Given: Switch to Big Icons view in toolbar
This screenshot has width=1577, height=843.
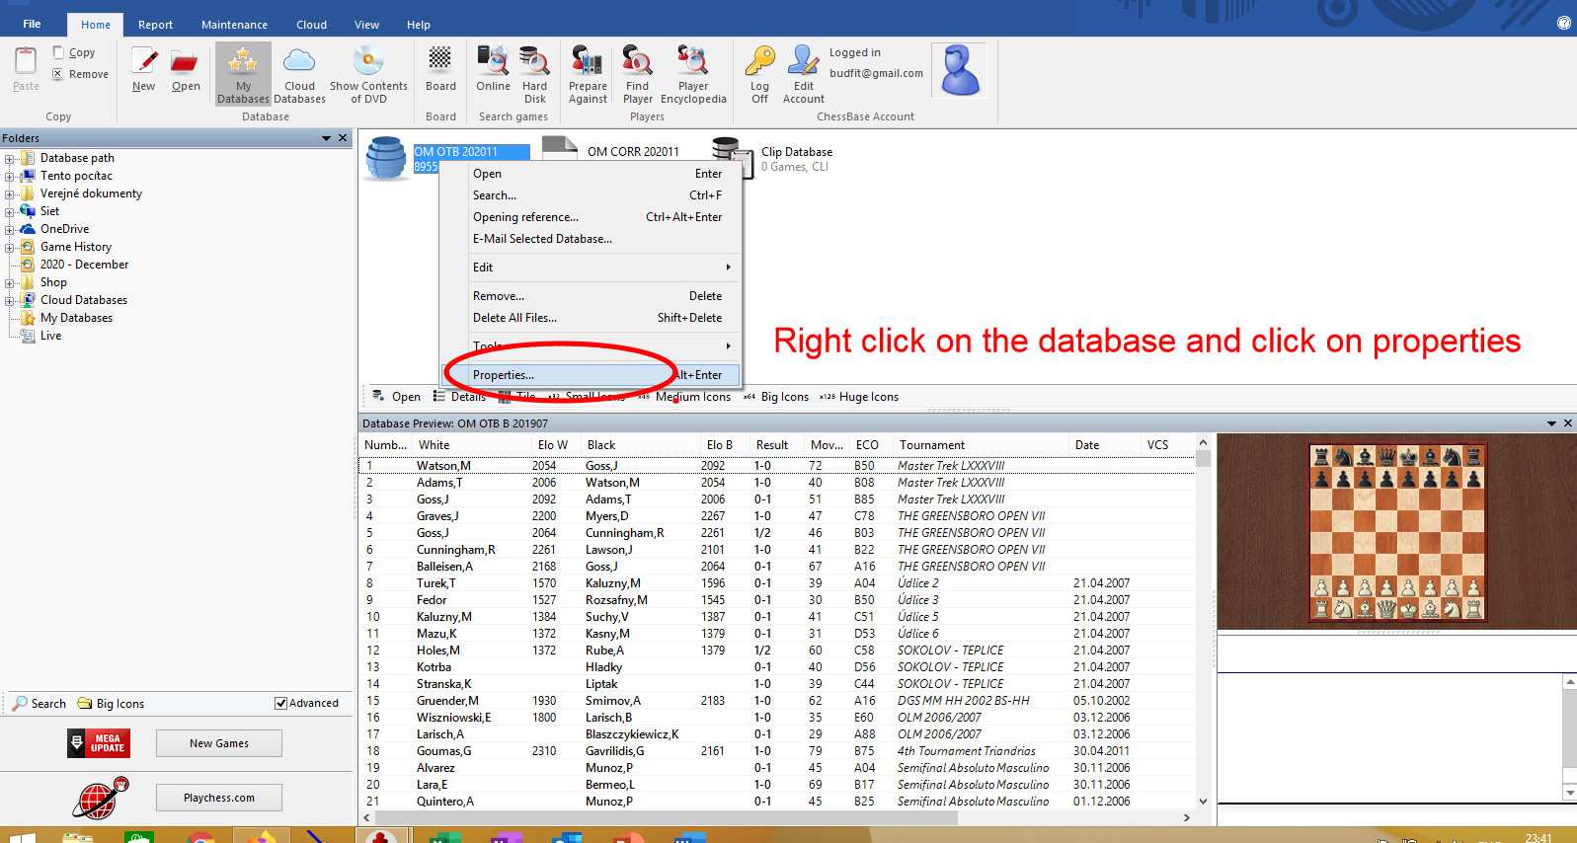Looking at the screenshot, I should click(x=776, y=397).
